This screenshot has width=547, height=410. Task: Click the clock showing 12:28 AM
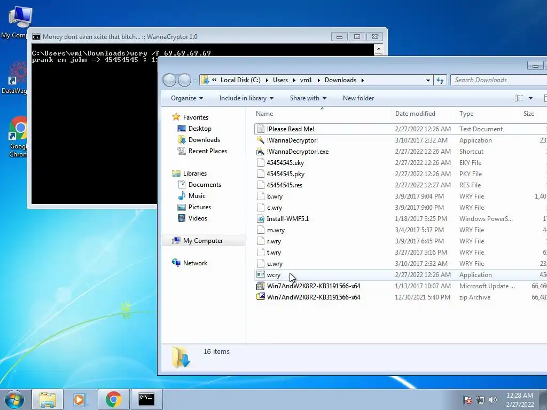[519, 396]
